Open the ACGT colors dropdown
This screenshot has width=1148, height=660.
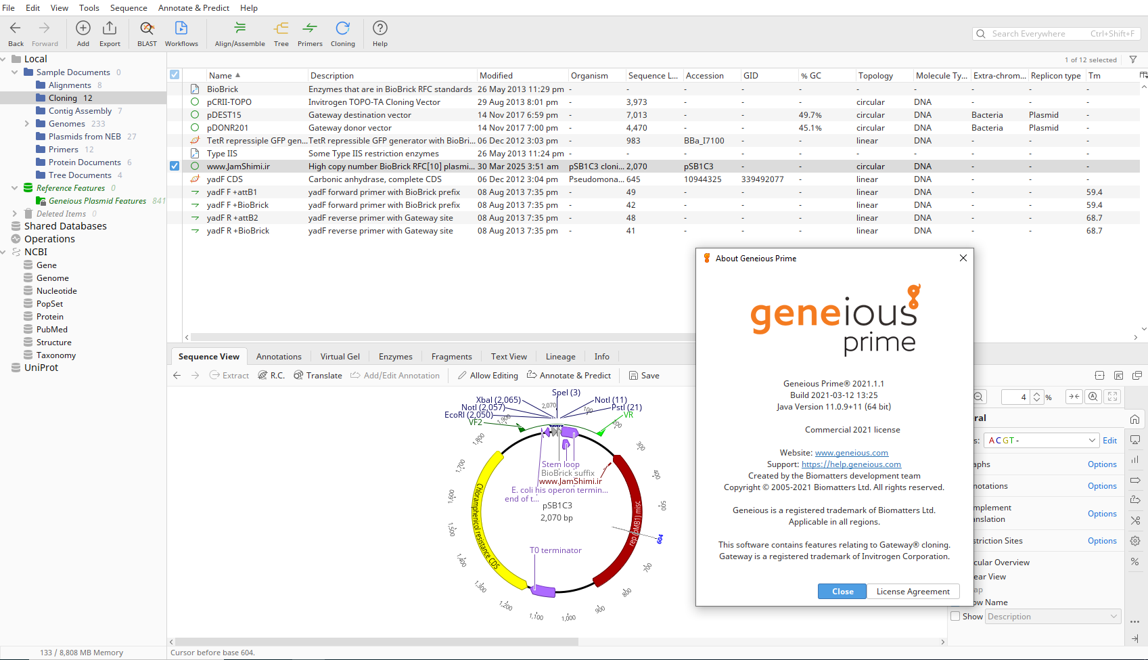[x=1040, y=441]
